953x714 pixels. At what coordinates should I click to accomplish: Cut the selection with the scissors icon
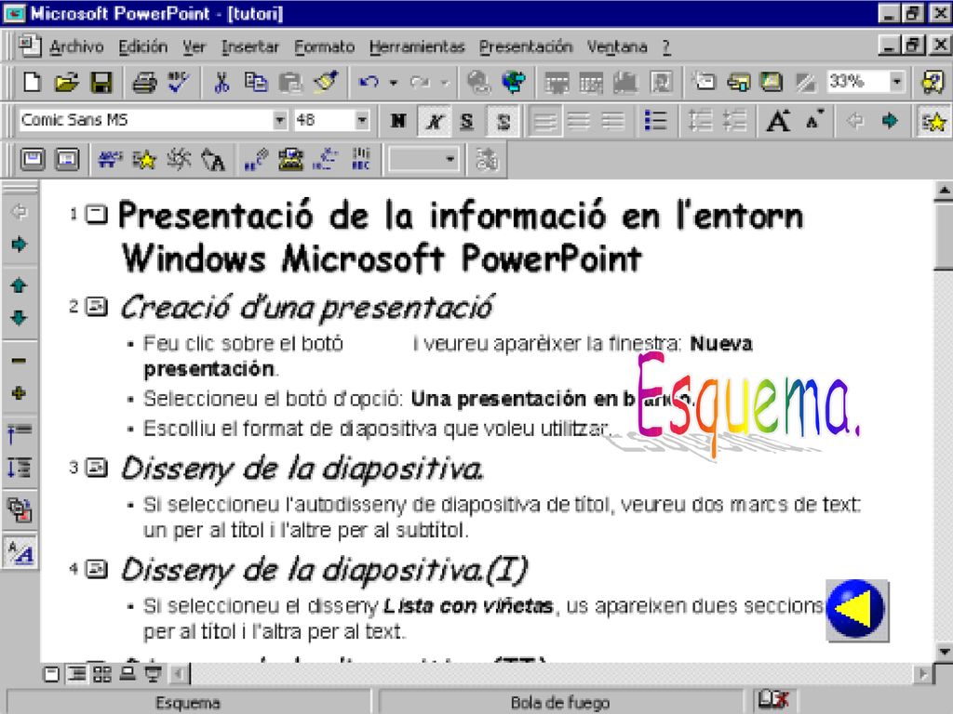click(221, 82)
